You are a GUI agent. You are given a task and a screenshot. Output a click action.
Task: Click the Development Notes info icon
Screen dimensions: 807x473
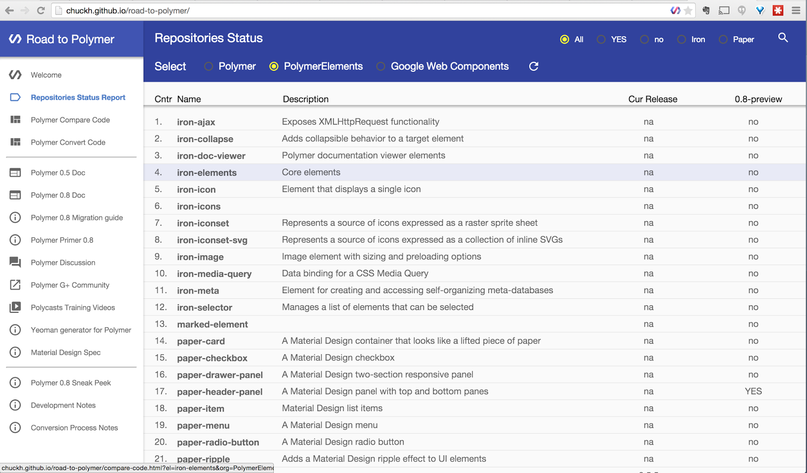click(x=15, y=405)
